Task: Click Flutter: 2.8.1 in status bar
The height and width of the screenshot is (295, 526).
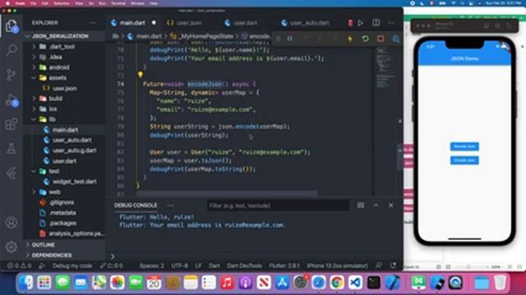Action: tap(284, 265)
